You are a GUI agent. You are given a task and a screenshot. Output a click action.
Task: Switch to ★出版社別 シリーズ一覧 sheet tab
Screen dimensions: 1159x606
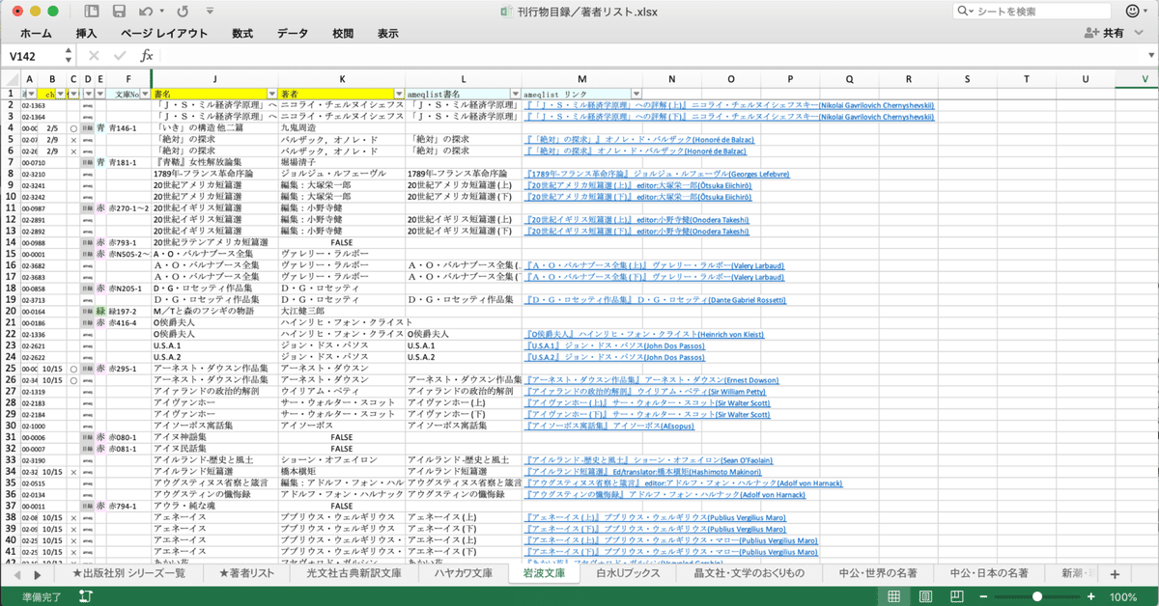[x=128, y=574]
